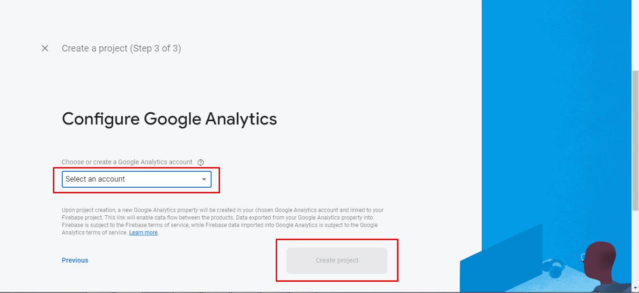Click the scrollbar track below the thumb
The width and height of the screenshot is (639, 293).
click(635, 248)
